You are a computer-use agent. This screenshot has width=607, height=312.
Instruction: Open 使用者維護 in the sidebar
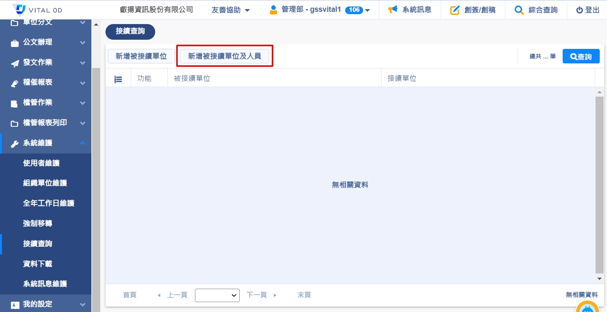[41, 163]
